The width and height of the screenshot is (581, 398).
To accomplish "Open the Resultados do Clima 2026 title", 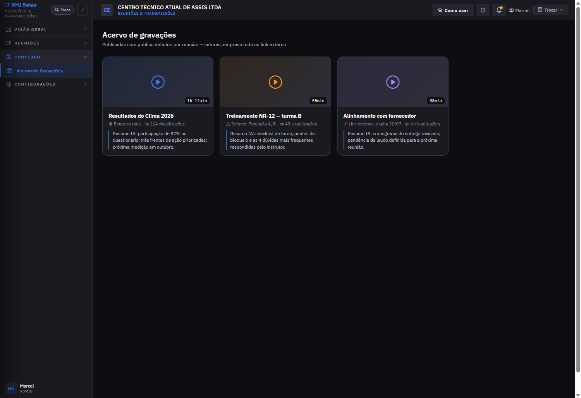I will coord(141,116).
